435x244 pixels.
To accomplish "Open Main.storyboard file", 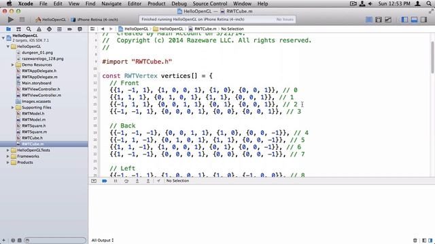I will pyautogui.click(x=36, y=83).
